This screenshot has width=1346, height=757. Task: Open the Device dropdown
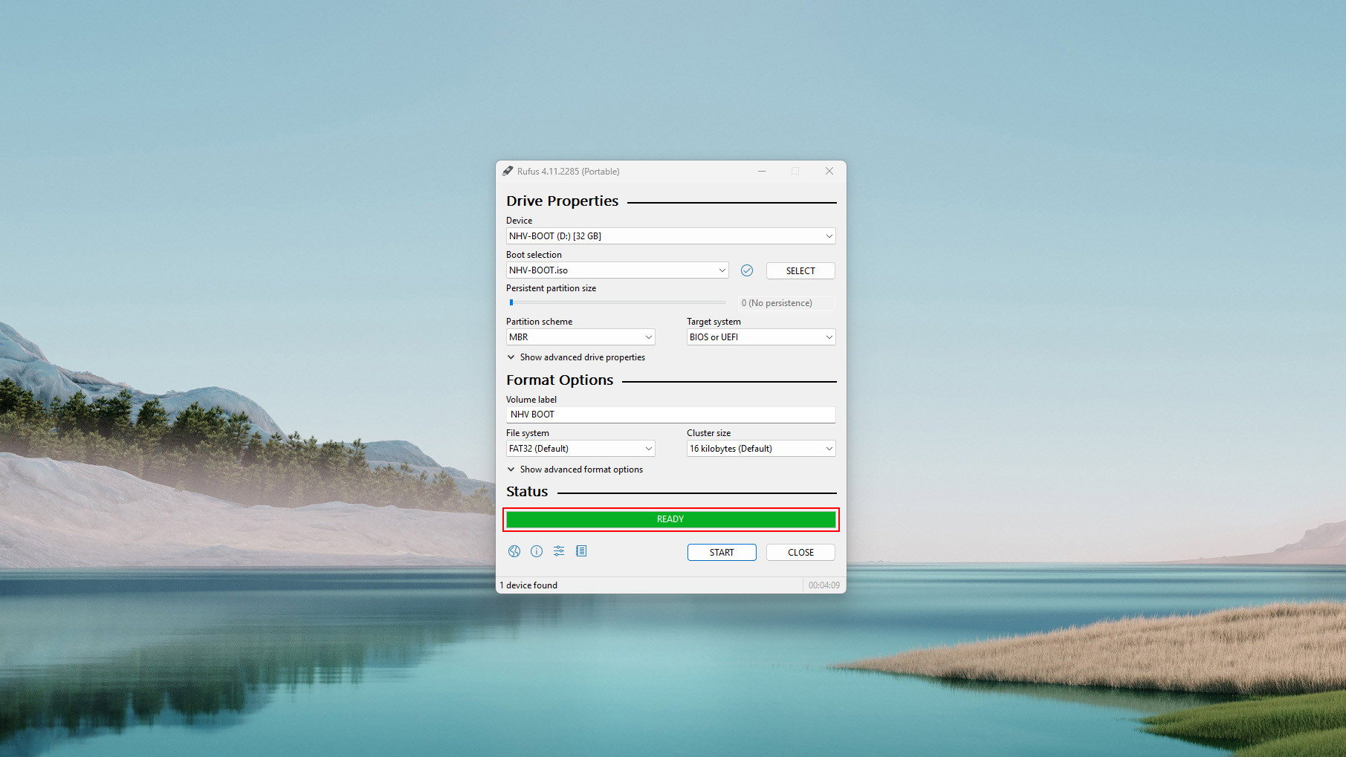pyautogui.click(x=670, y=236)
